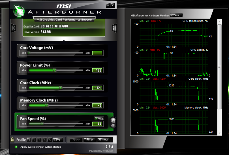The height and width of the screenshot is (155, 229).
Task: Click the Fan Speed value field showing 44
Action: pos(97,124)
